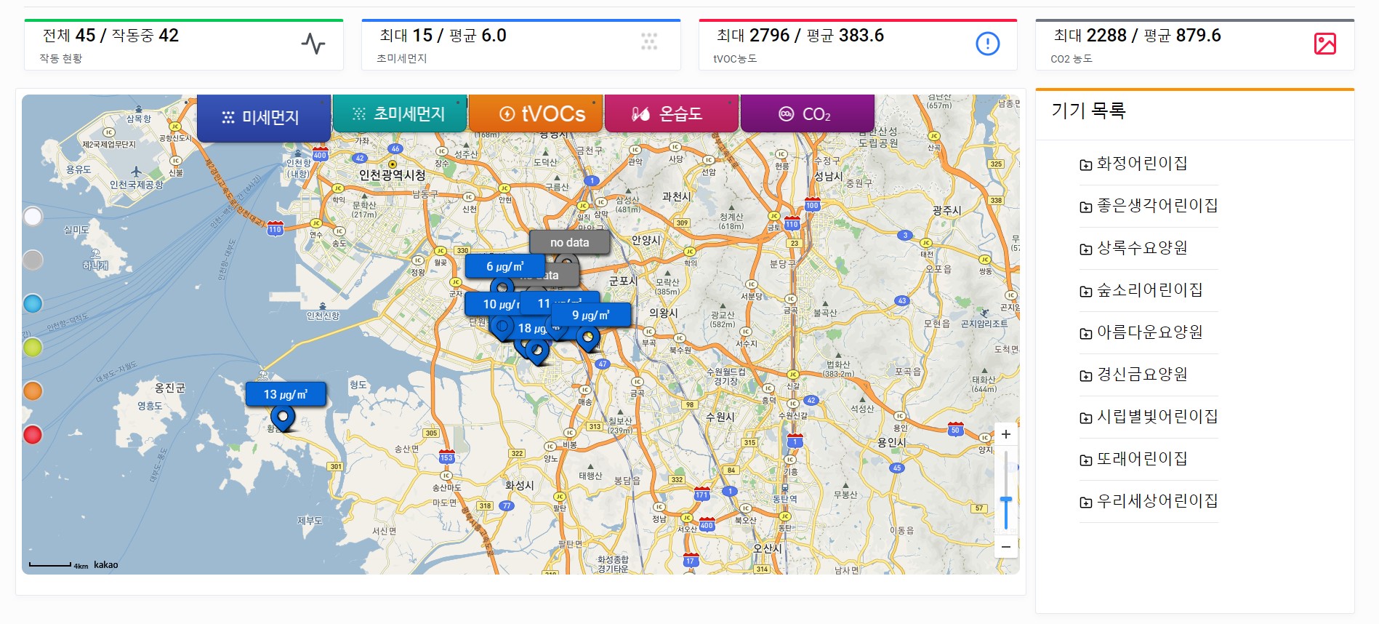Click the blue alert circle icon on tVOC card
Viewport: 1379px width, 624px height.
point(987,44)
